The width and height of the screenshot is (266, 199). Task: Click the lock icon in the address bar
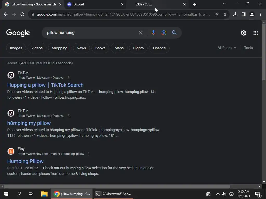click(33, 15)
